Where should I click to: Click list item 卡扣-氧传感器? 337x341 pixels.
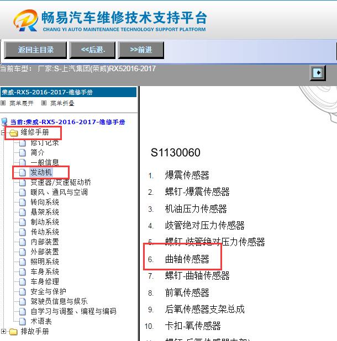[193, 326]
